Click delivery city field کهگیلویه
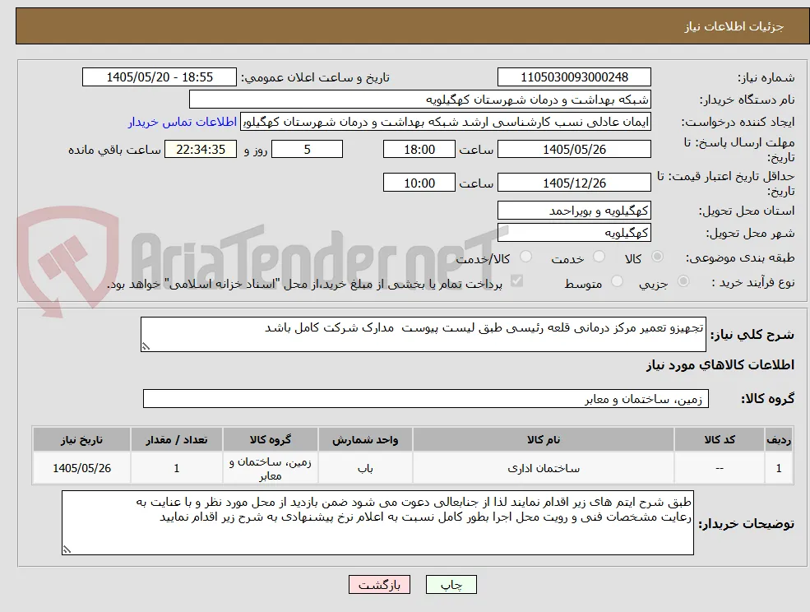The width and height of the screenshot is (810, 612). (574, 233)
